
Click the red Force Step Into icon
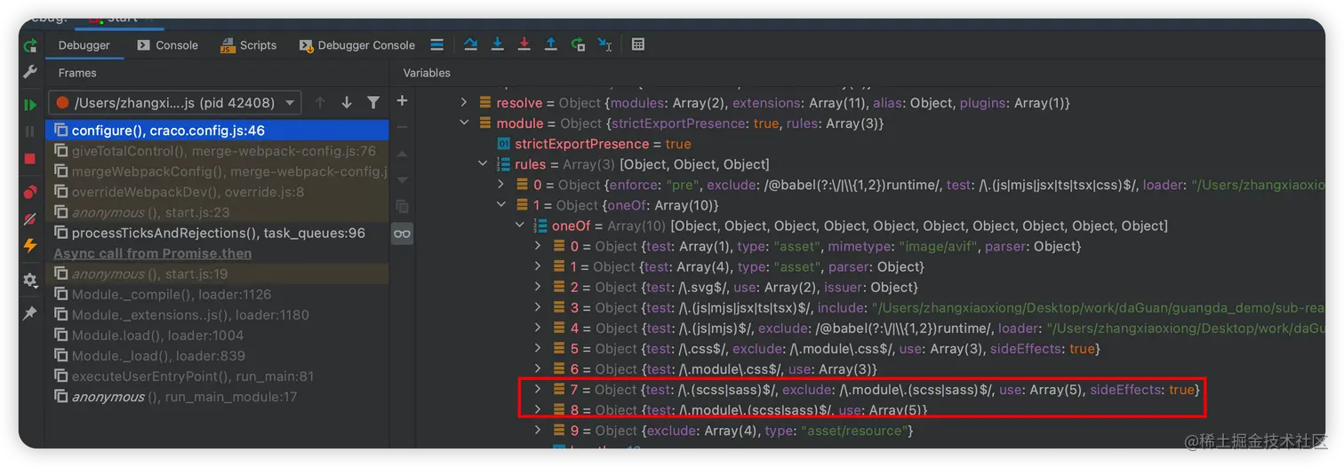pos(524,44)
